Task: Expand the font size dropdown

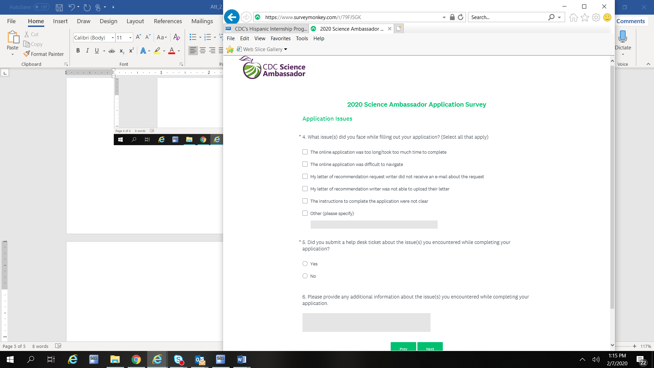Action: 130,38
